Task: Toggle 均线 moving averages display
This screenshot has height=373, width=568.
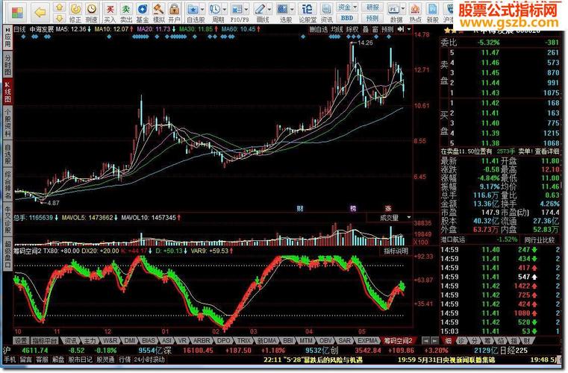Action: pyautogui.click(x=337, y=29)
